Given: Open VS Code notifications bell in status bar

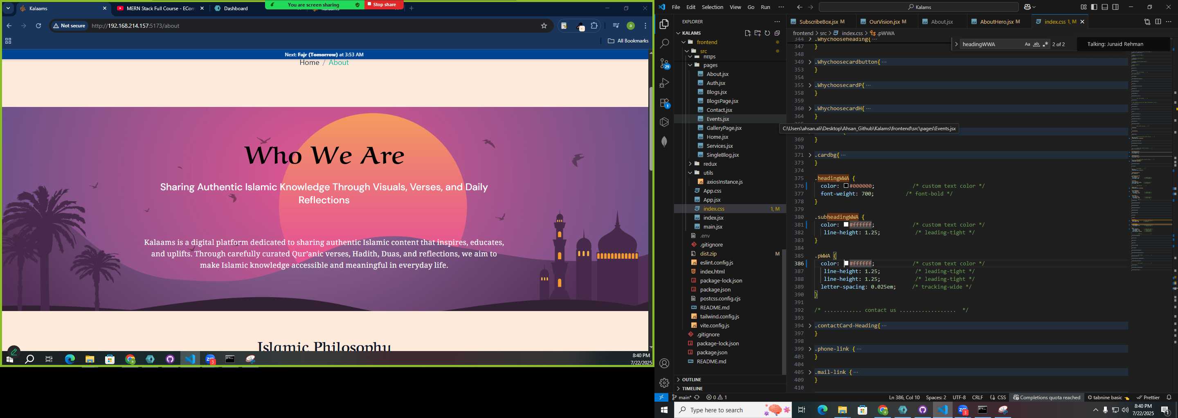Looking at the screenshot, I should click(1169, 397).
